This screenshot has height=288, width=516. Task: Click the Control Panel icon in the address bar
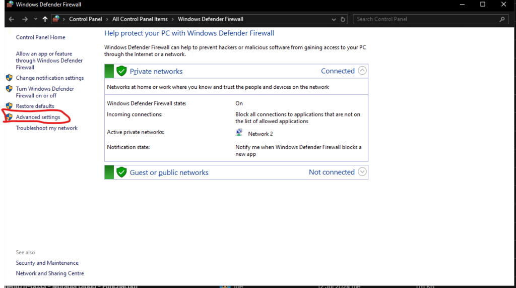56,19
